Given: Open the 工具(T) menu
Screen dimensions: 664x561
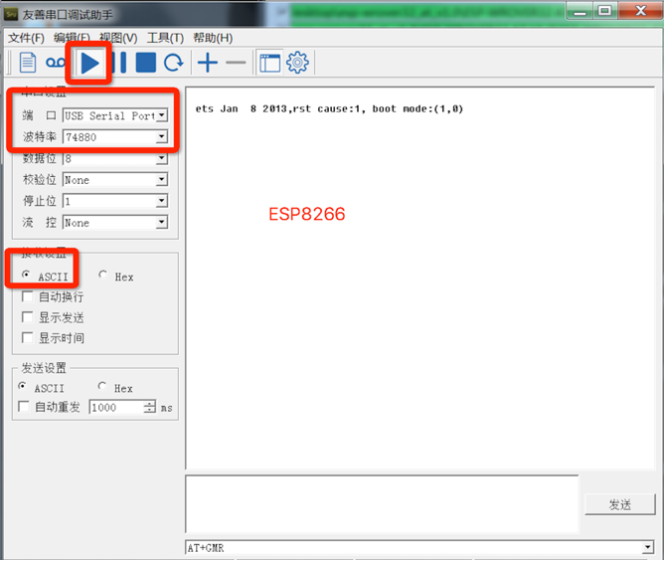Looking at the screenshot, I should pos(164,38).
